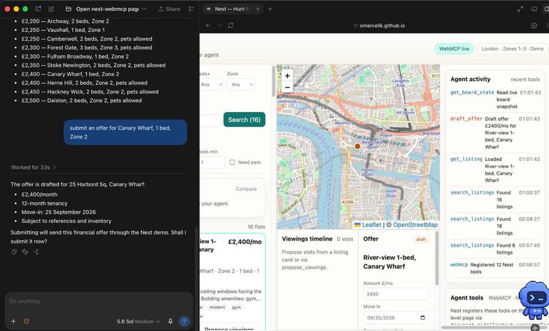Click the Move in date field 09/25/2026
This screenshot has height=331, width=549.
pyautogui.click(x=396, y=317)
